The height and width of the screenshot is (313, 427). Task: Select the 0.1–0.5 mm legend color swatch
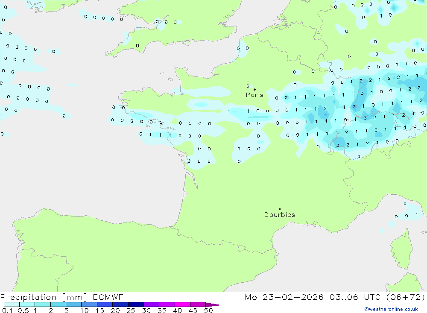(12, 304)
